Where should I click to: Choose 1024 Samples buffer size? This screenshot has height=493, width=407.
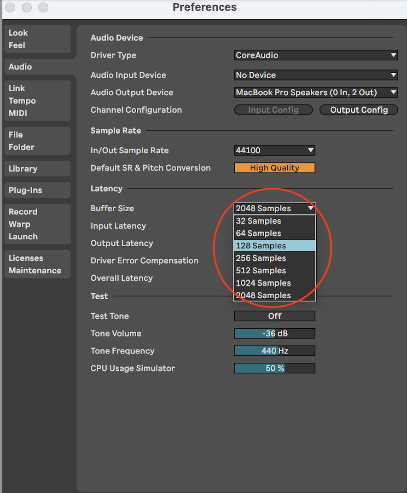(274, 283)
